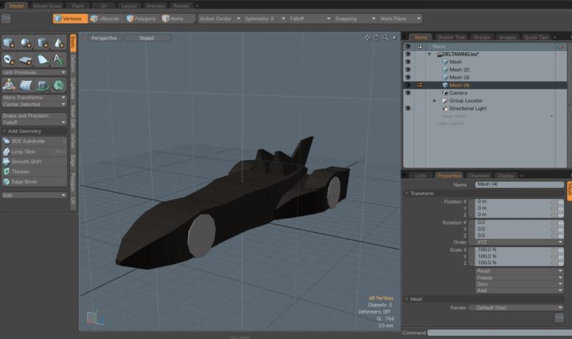Click the Loop Slice tool
Viewport: 572px width, 339px height.
tap(35, 151)
